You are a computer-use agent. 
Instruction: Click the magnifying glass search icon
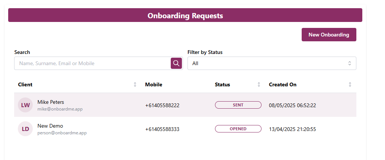click(x=176, y=63)
